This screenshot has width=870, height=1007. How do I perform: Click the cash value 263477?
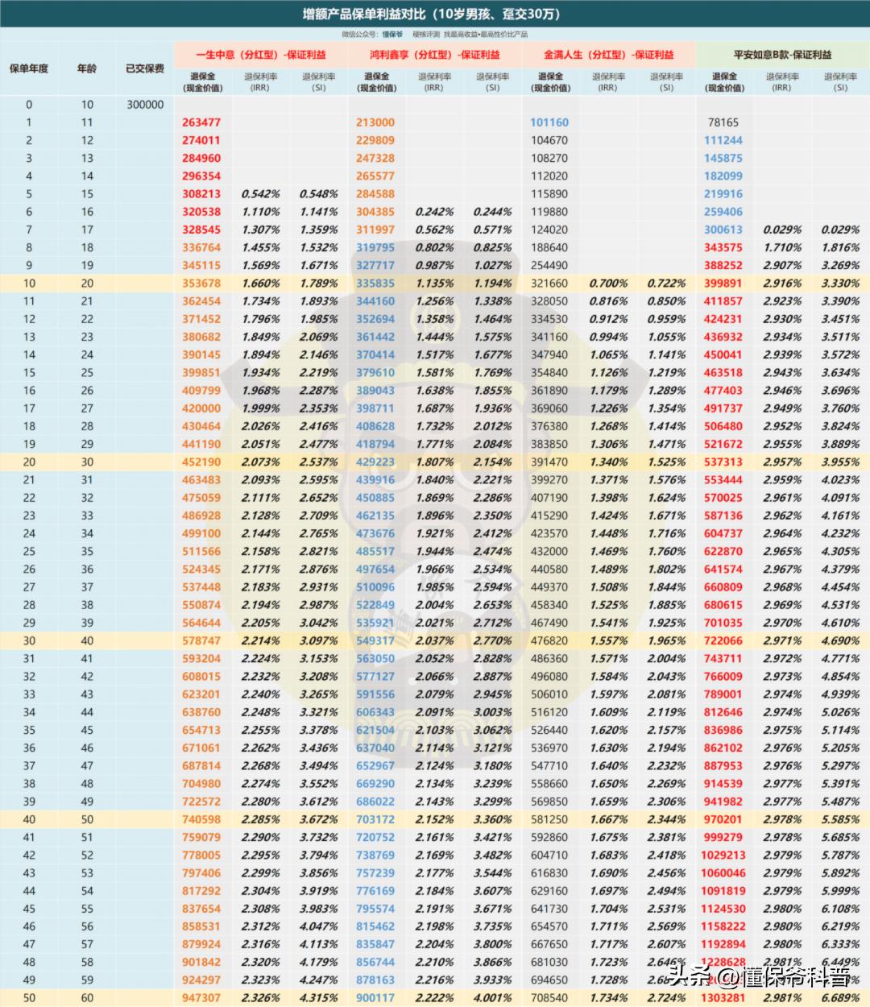point(201,122)
